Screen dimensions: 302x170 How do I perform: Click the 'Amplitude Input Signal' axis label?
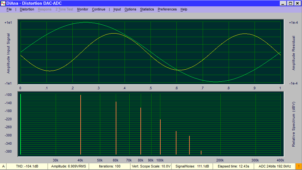(8, 54)
